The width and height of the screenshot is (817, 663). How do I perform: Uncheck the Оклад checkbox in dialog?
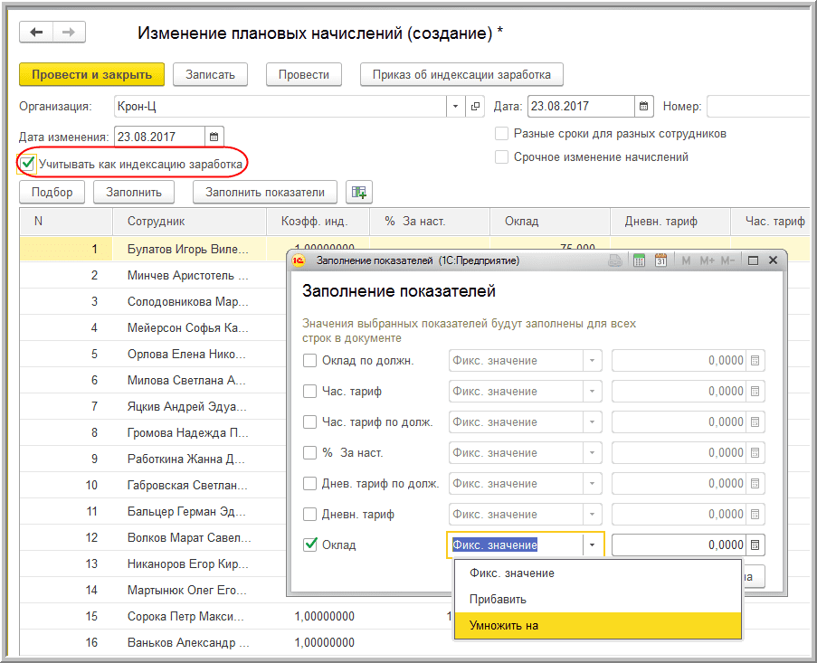pyautogui.click(x=309, y=545)
